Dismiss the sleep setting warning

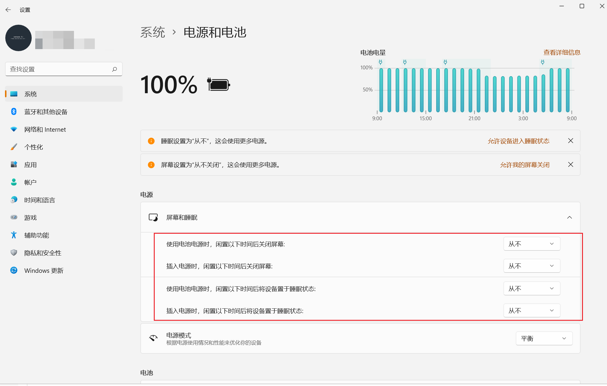point(570,141)
